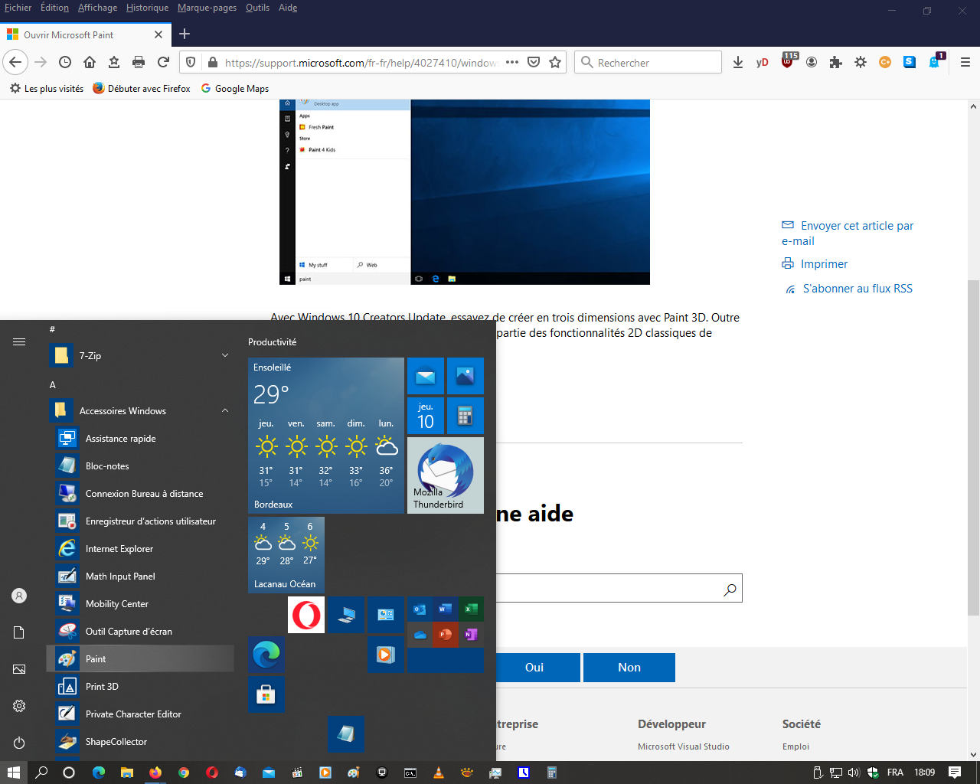Open the Firefox hamburger menu

[965, 62]
